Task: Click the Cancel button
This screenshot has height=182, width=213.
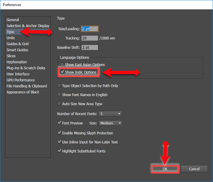Action: click(x=194, y=169)
